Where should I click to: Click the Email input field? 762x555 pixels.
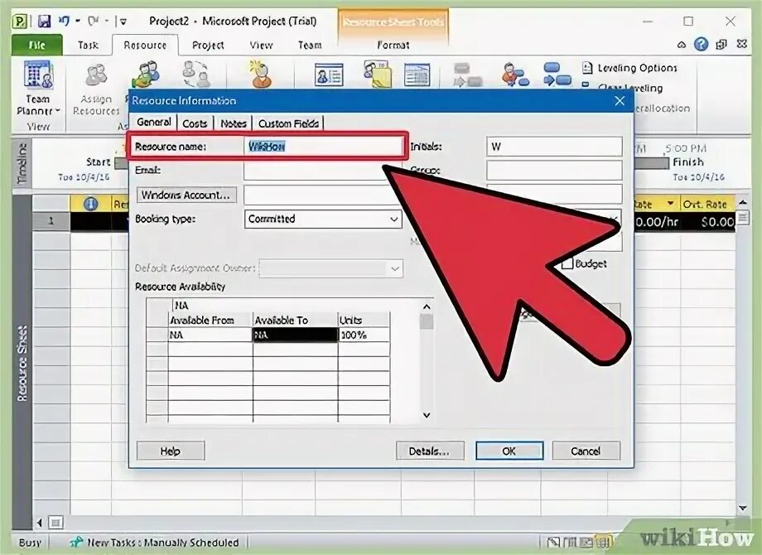pyautogui.click(x=323, y=171)
